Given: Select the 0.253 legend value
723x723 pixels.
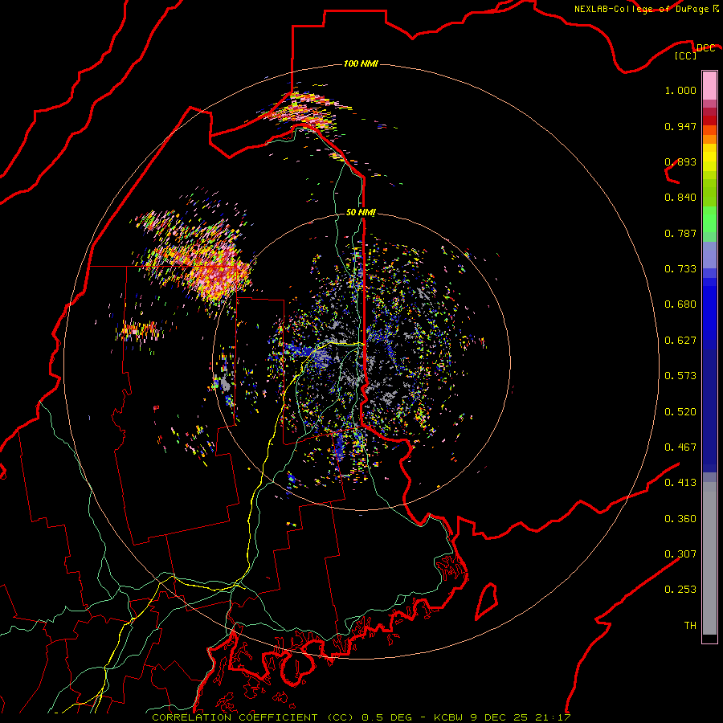Looking at the screenshot, I should tap(680, 590).
